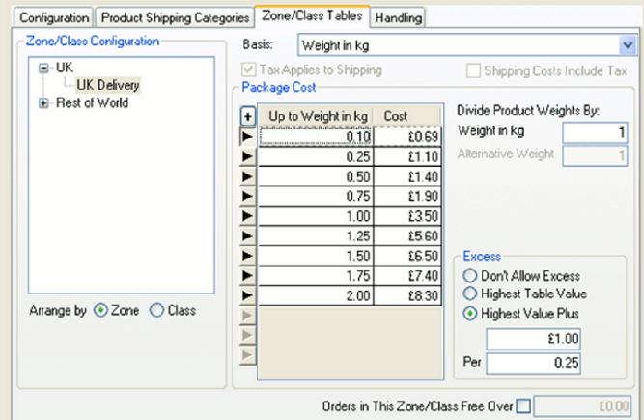
Task: Choose Don't Allow Excess option
Action: pos(470,277)
